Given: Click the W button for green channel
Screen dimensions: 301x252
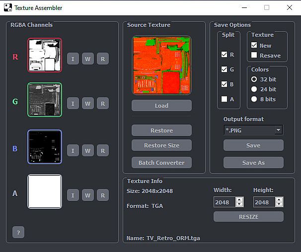Looking at the screenshot, I should [x=87, y=103].
